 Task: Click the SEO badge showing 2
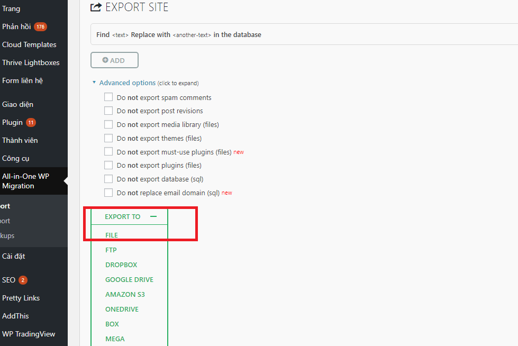23,280
